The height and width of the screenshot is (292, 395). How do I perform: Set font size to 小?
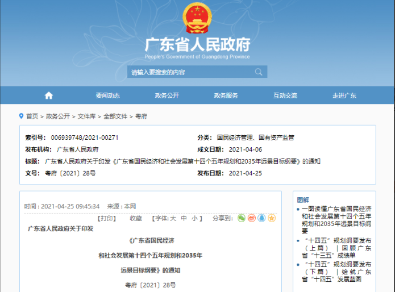click(x=194, y=218)
